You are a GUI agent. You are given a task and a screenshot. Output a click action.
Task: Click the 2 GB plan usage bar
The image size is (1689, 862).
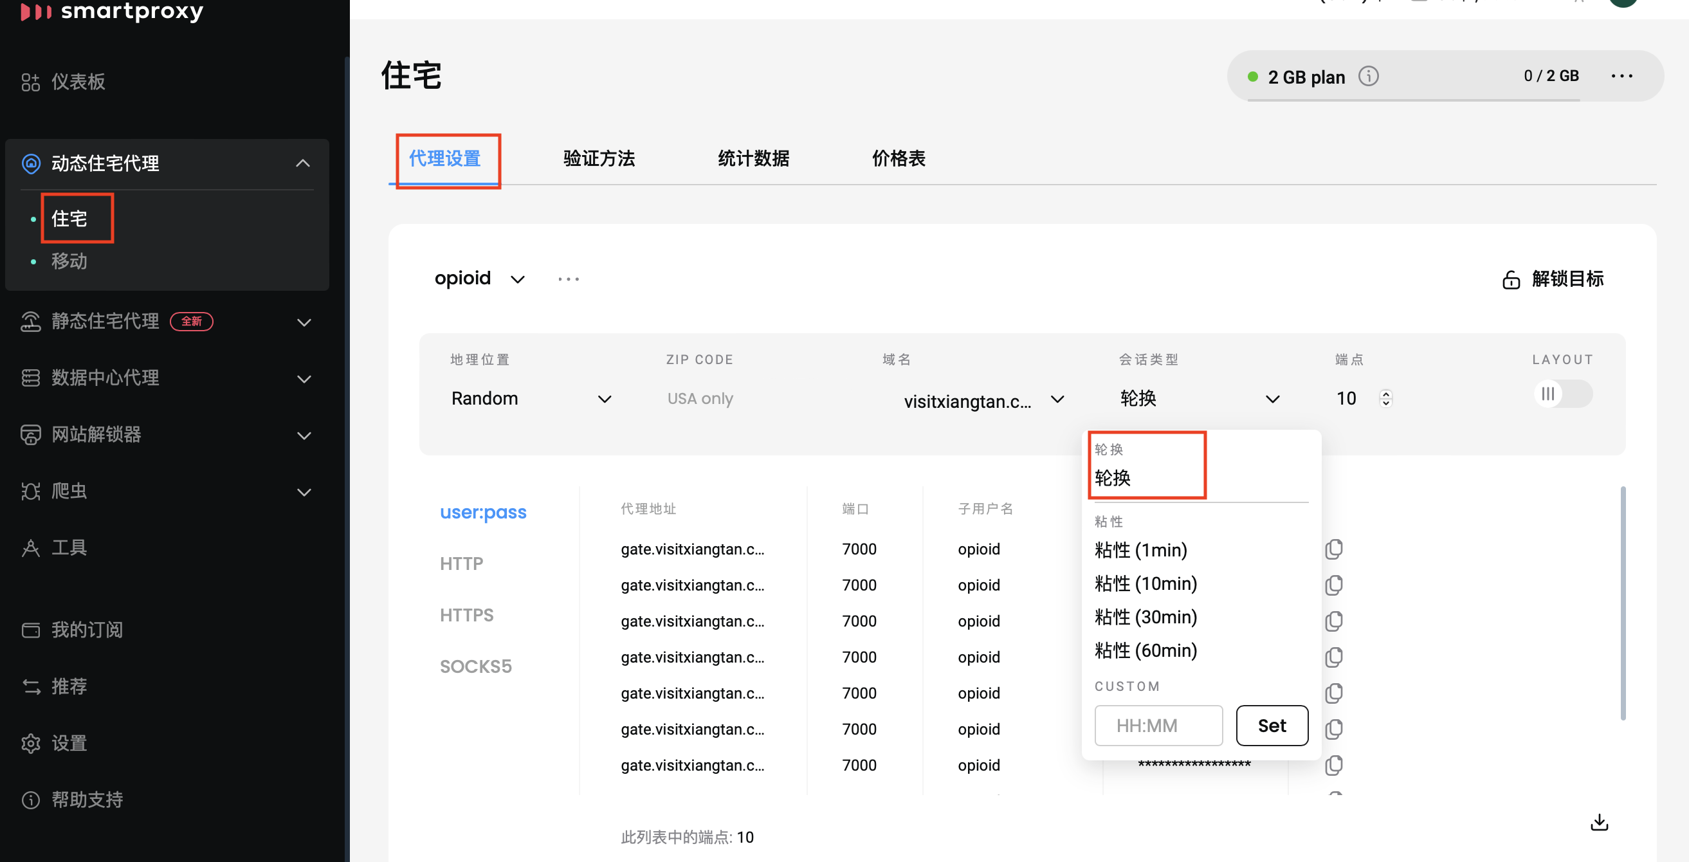tap(1413, 100)
